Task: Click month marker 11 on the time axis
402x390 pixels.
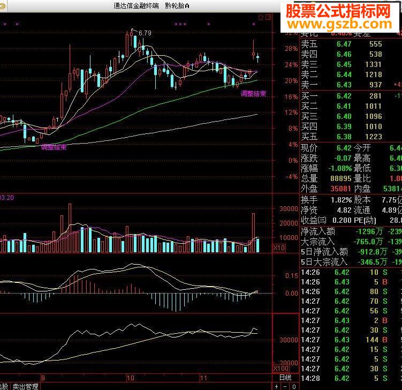Action: point(203,378)
